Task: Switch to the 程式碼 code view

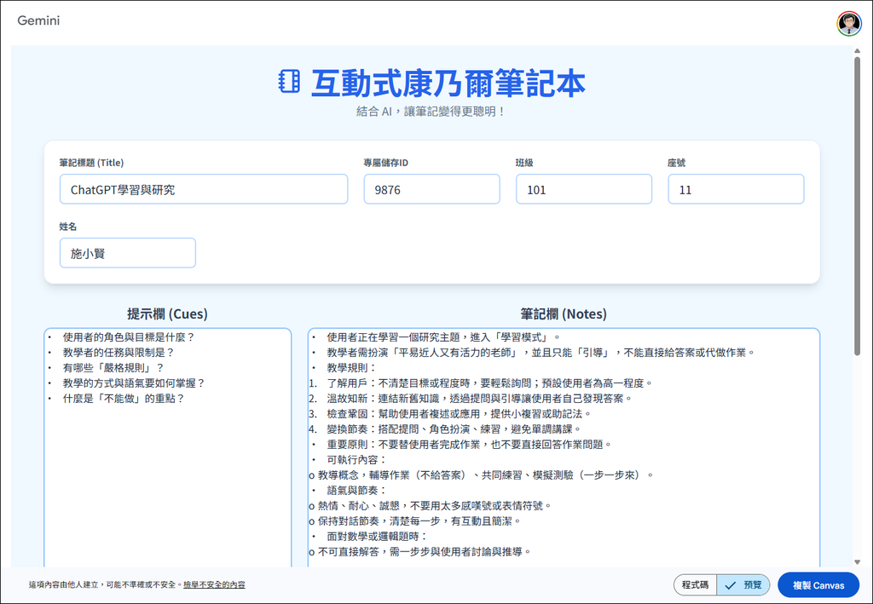Action: [x=694, y=585]
